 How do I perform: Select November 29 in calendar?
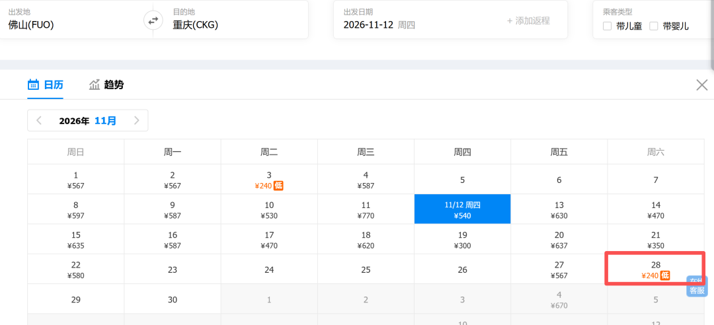tap(76, 299)
